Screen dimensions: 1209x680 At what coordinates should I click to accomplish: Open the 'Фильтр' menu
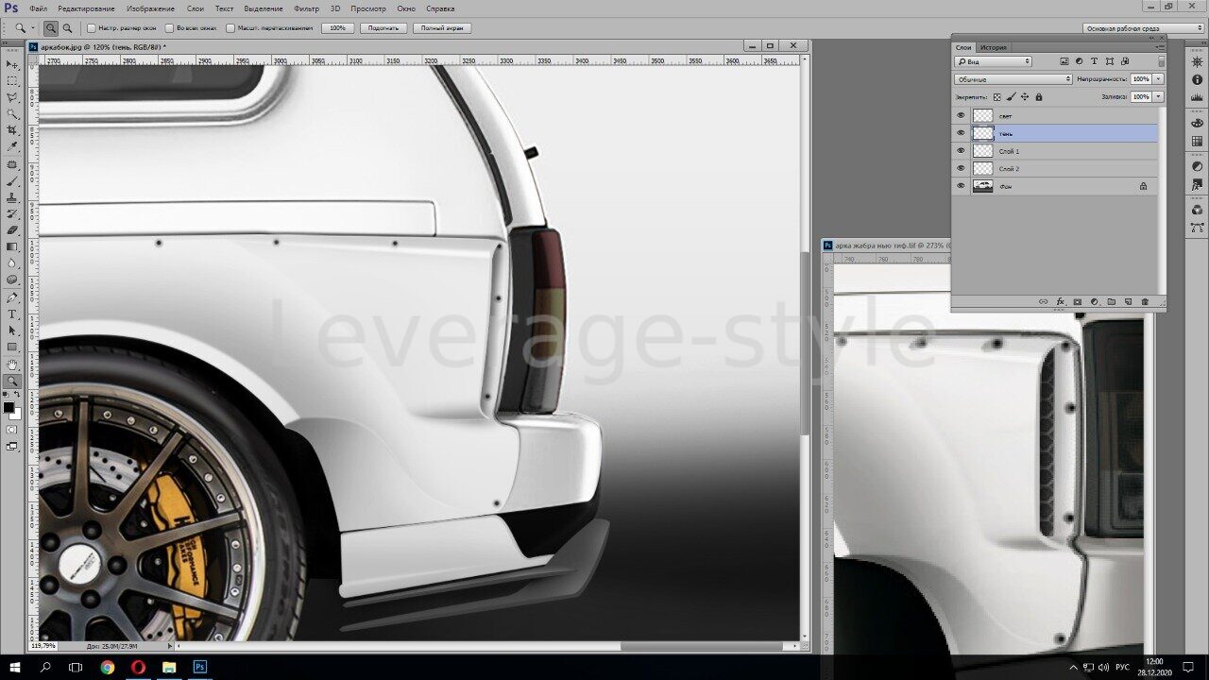coord(306,8)
